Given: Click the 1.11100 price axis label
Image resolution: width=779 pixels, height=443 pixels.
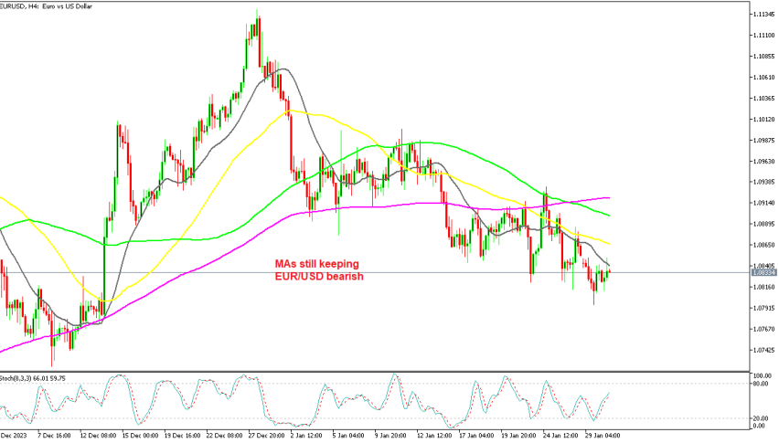Looking at the screenshot, I should tap(764, 36).
